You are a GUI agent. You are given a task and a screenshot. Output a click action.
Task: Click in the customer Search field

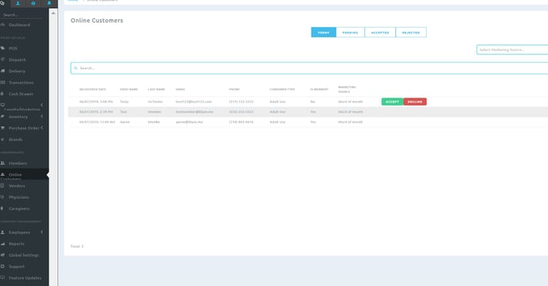[x=309, y=68]
